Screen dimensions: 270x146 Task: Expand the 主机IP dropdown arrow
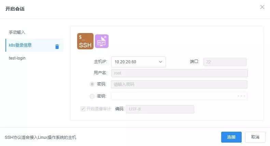coord(160,62)
